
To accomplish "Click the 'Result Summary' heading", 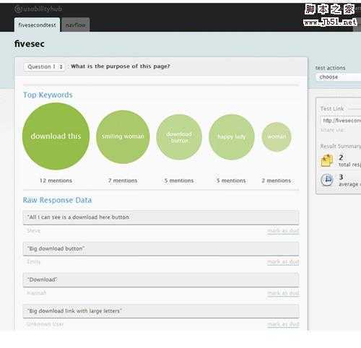I will [x=340, y=146].
